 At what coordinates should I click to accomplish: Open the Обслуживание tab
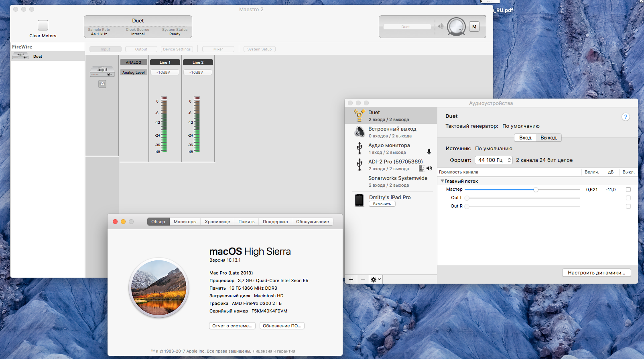tap(313, 222)
